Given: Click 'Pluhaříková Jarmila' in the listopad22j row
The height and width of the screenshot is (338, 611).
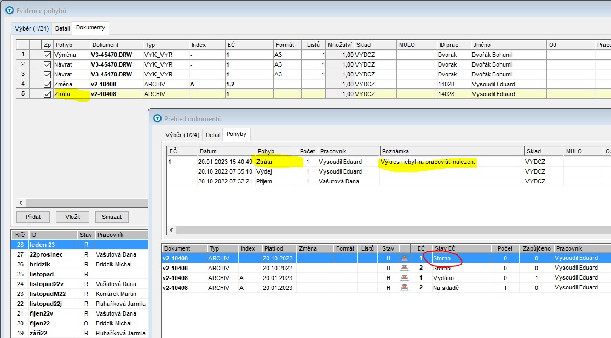Looking at the screenshot, I should coord(120,304).
